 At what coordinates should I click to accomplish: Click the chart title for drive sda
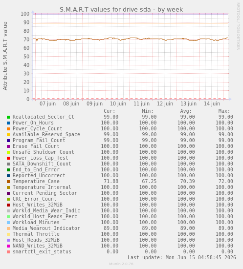(x=121, y=10)
